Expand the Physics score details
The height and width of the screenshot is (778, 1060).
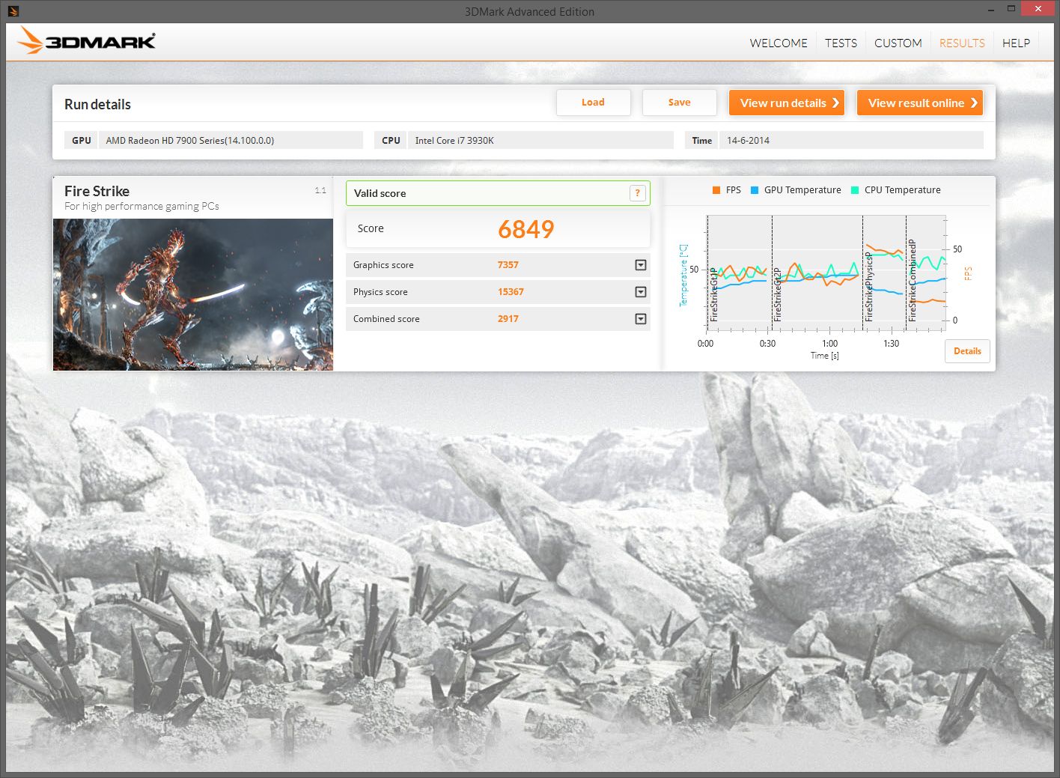pos(641,292)
